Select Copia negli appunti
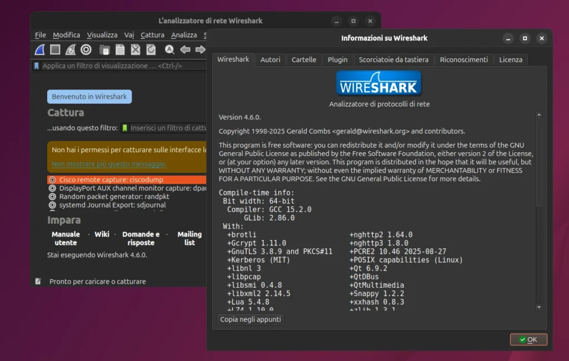The height and width of the screenshot is (361, 569). (250, 319)
